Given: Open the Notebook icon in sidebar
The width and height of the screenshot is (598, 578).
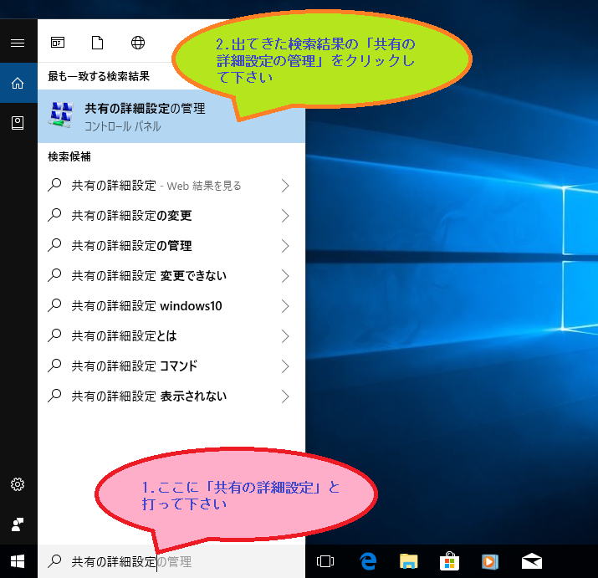Looking at the screenshot, I should [x=18, y=123].
